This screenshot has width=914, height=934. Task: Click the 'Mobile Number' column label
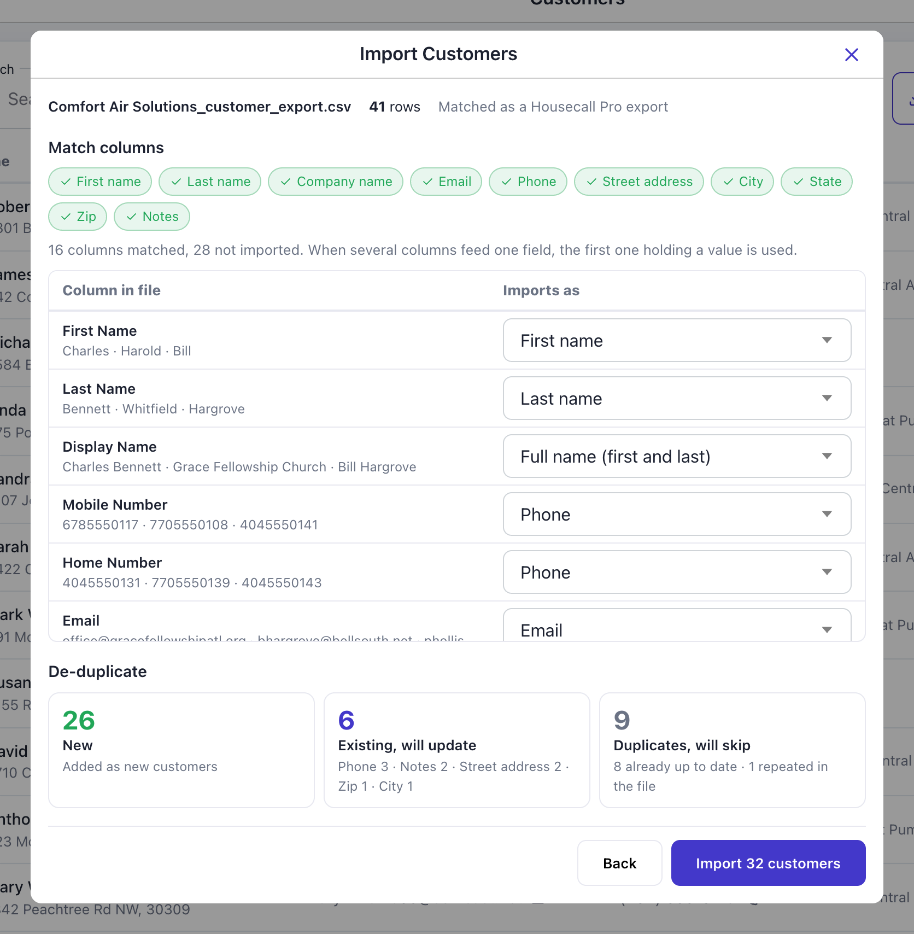pyautogui.click(x=115, y=505)
